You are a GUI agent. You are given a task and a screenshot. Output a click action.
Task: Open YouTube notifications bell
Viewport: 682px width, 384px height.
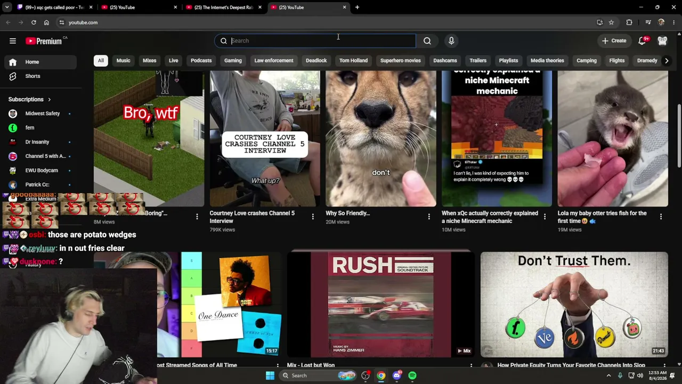point(643,41)
